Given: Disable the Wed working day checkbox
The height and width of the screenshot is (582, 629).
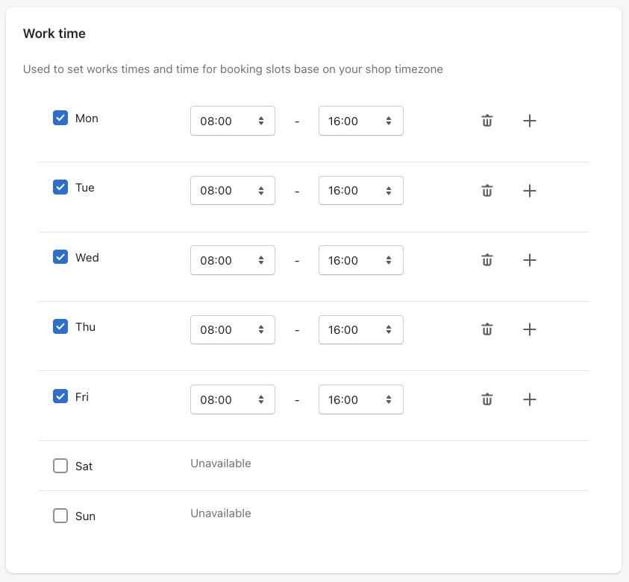Looking at the screenshot, I should coord(60,257).
